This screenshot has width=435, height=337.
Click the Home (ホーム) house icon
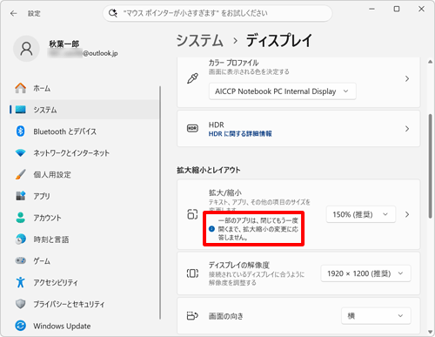[x=21, y=88]
